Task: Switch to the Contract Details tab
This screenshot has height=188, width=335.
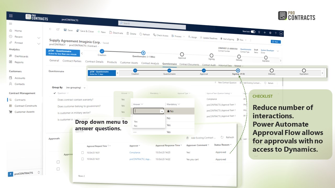Action: (x=94, y=62)
